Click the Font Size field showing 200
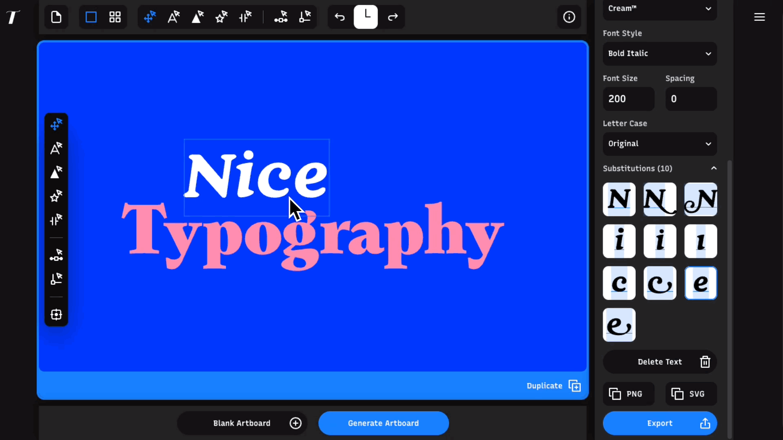The width and height of the screenshot is (783, 440). point(628,99)
